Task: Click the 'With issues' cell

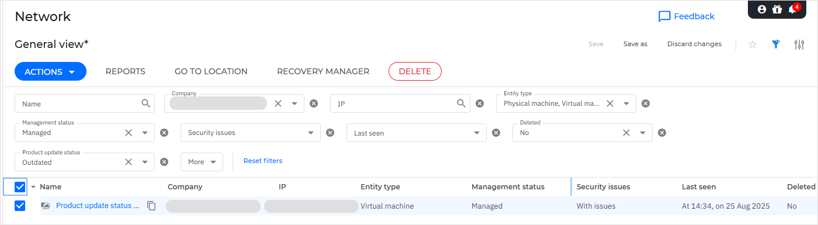Action: pyautogui.click(x=596, y=206)
